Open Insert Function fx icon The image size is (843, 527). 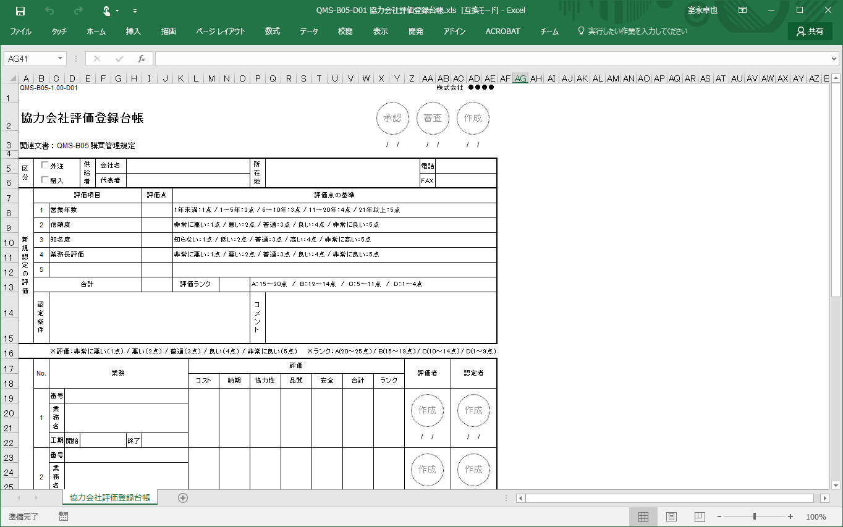[141, 59]
